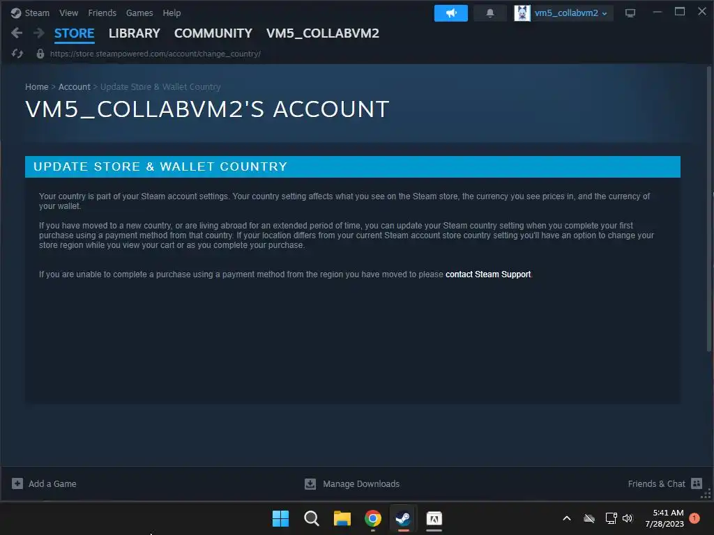Image resolution: width=714 pixels, height=535 pixels.
Task: Open the Windows Start menu
Action: tap(280, 518)
